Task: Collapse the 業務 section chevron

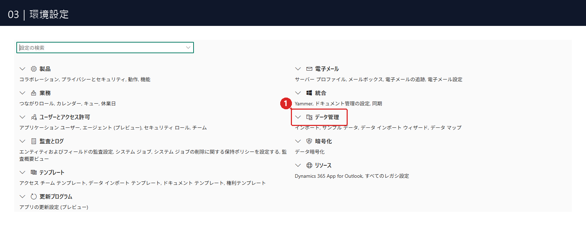Action: tap(22, 93)
